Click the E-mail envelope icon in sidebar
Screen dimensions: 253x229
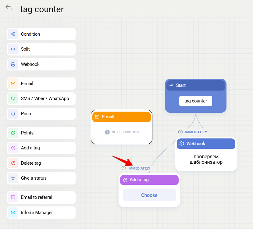click(x=13, y=84)
